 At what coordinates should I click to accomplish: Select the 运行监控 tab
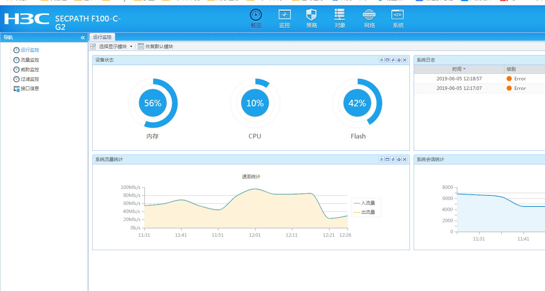pyautogui.click(x=102, y=37)
